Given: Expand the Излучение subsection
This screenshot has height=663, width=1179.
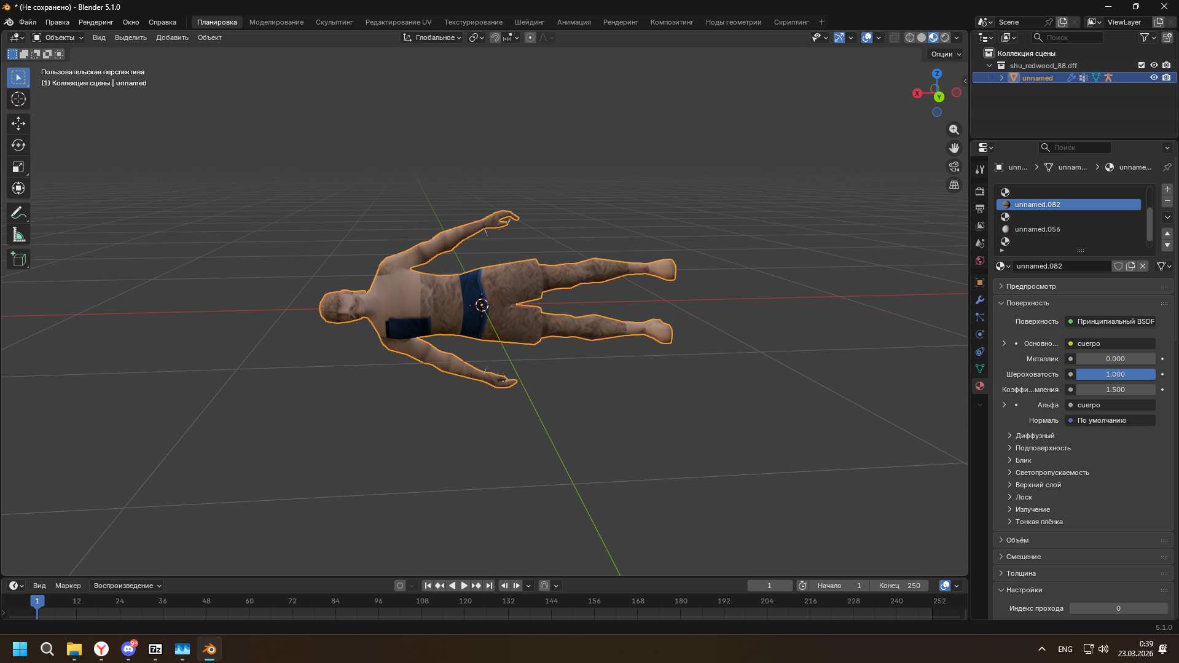Looking at the screenshot, I should tap(1032, 509).
